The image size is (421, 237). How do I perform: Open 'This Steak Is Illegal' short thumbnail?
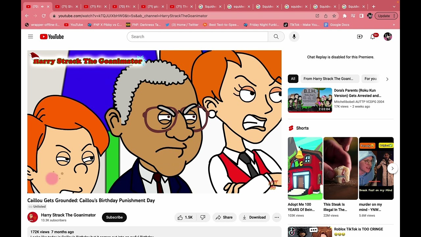[x=341, y=168]
